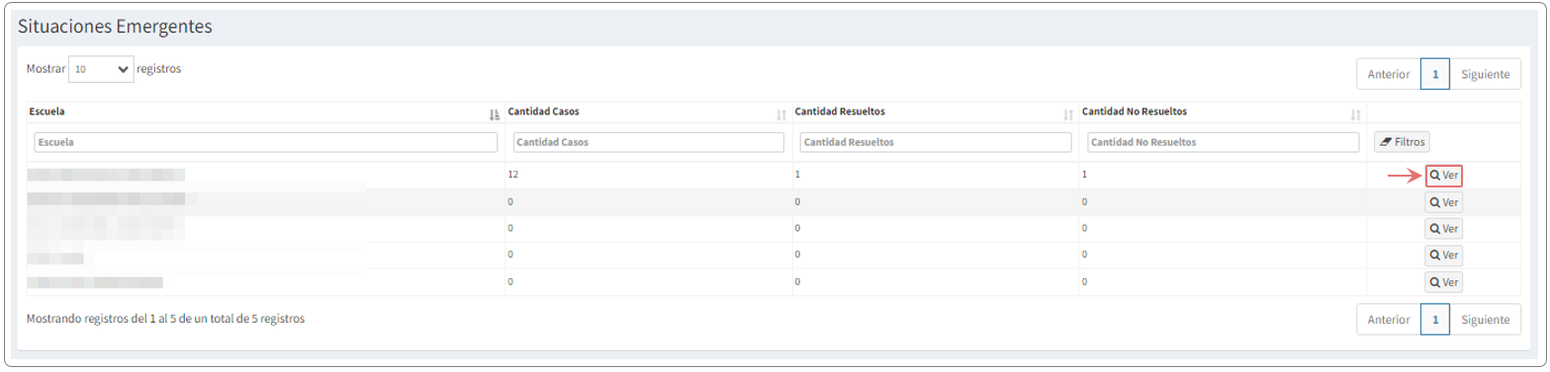
Task: Click the bottom Siguiente pagination button
Action: [x=1486, y=320]
